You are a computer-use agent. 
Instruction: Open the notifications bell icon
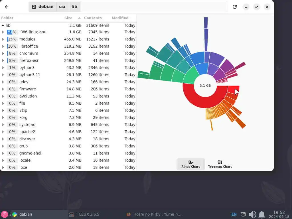262,214
